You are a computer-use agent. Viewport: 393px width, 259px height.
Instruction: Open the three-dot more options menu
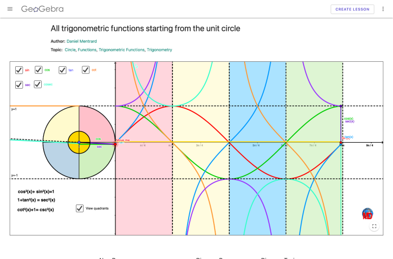(383, 9)
